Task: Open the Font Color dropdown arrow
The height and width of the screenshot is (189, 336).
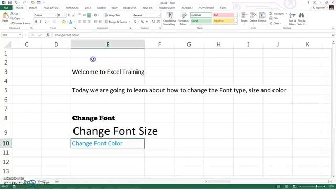Action: click(74, 22)
